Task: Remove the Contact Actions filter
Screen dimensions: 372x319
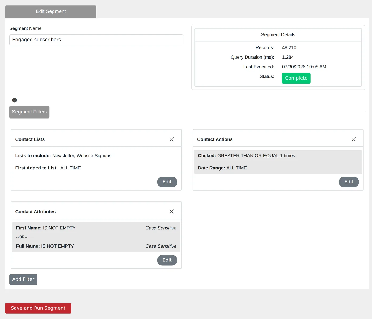Action: 353,139
